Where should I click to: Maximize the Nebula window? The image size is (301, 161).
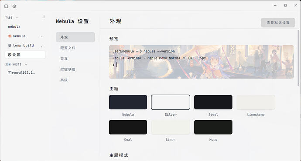pyautogui.click(x=285, y=6)
